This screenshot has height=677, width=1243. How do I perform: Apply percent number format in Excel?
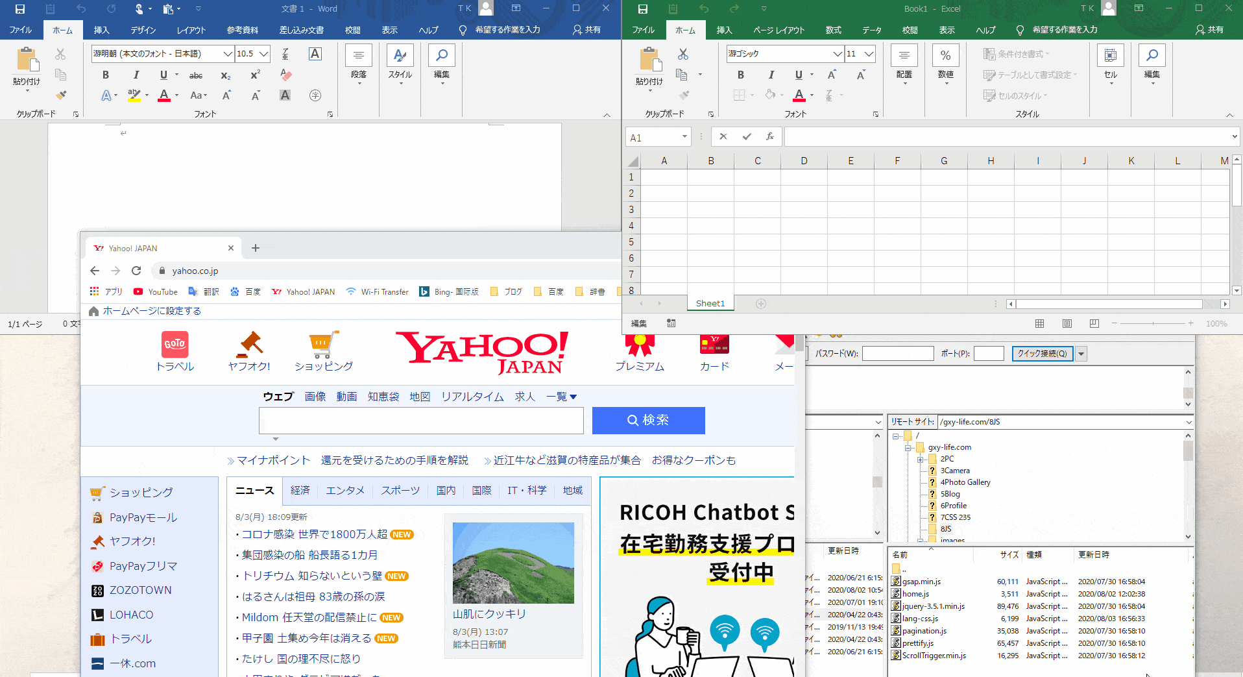946,55
